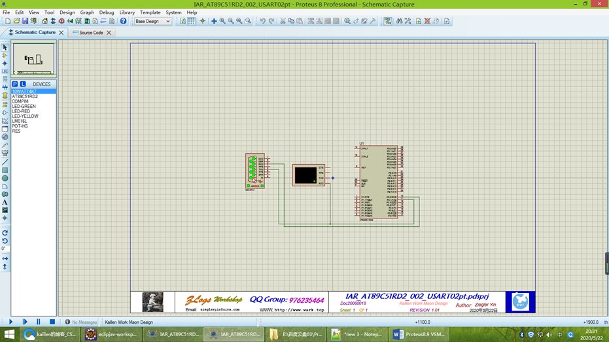The width and height of the screenshot is (609, 342).
Task: Open the Word 'Proteus8.9 VSM' taskbar item
Action: coord(418,334)
